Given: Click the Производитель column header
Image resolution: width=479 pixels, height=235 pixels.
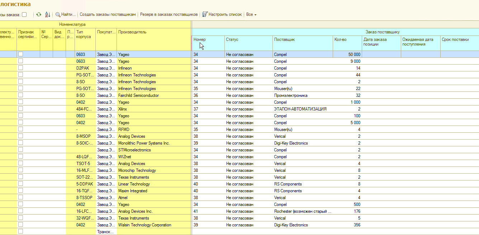Looking at the screenshot, I should click(x=132, y=32).
